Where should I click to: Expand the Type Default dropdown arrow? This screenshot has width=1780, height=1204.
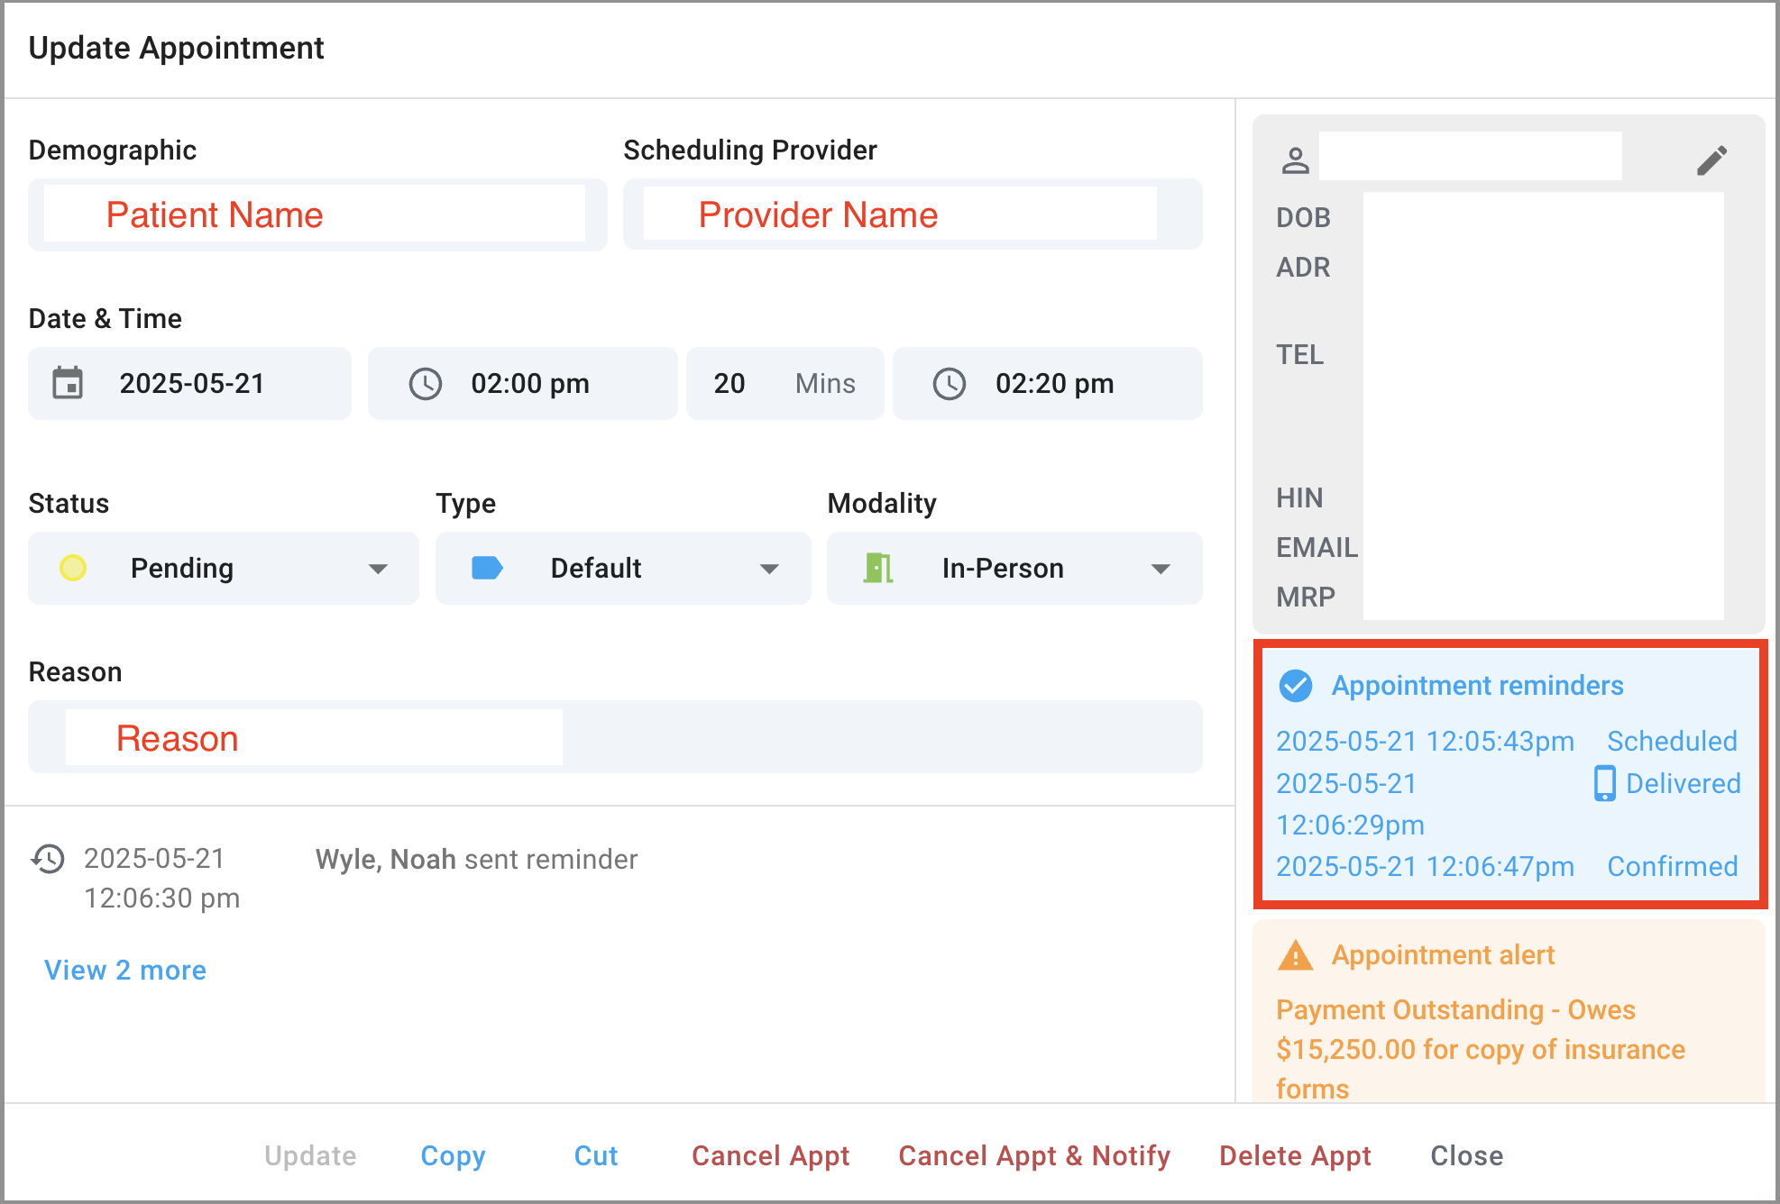tap(769, 569)
